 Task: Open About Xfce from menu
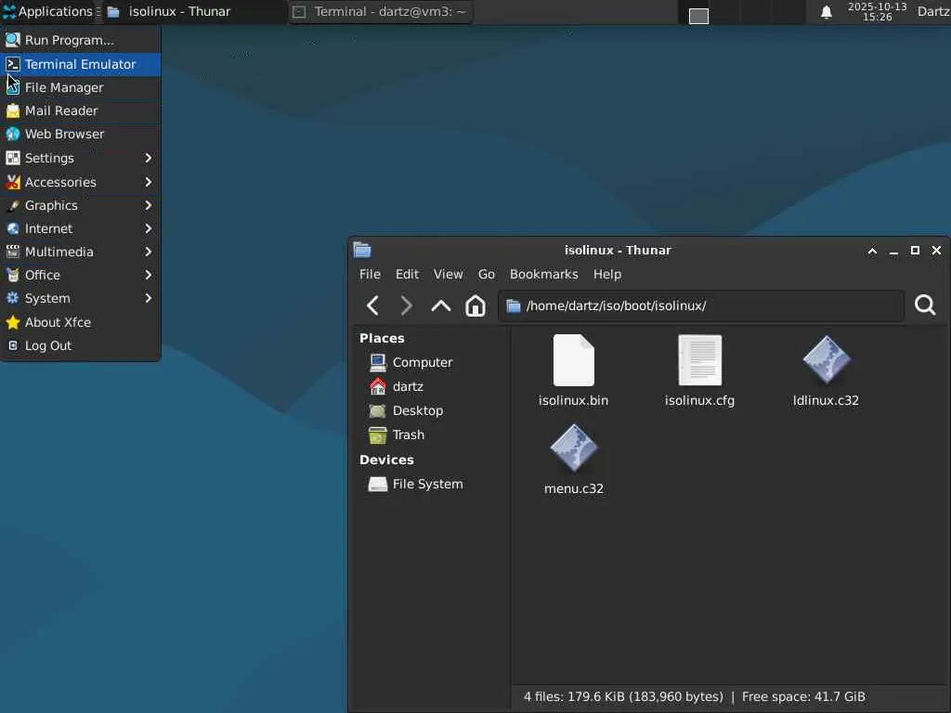(80, 322)
